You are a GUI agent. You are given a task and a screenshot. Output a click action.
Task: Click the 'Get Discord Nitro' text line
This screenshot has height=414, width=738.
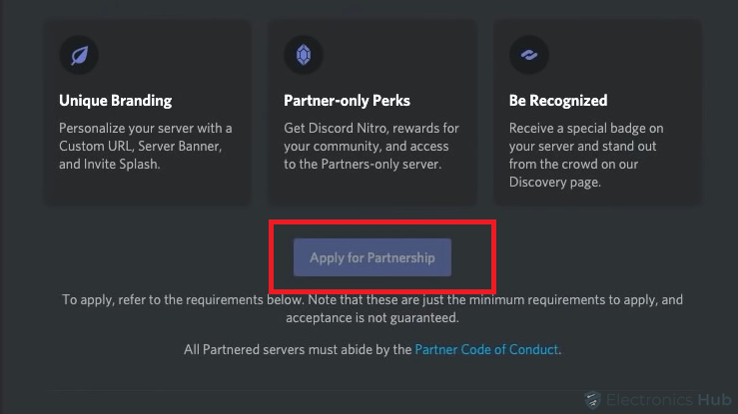(x=371, y=129)
